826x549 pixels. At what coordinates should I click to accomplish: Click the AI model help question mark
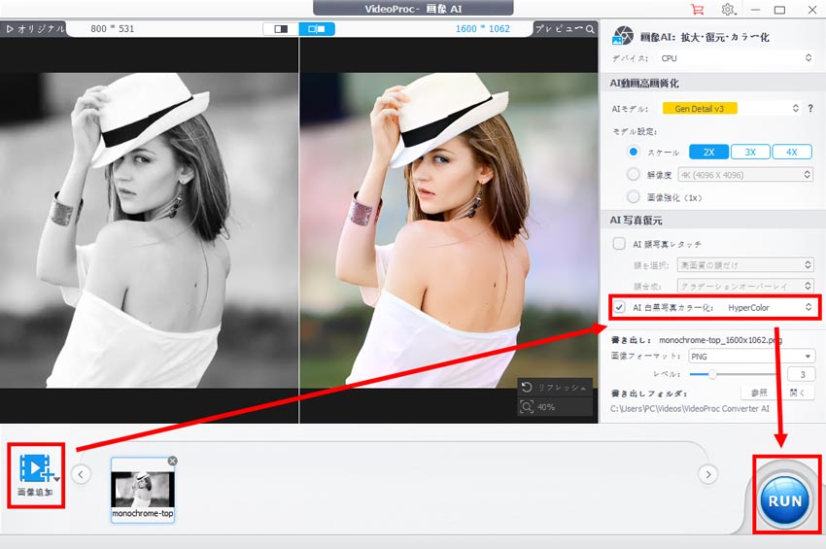click(809, 108)
